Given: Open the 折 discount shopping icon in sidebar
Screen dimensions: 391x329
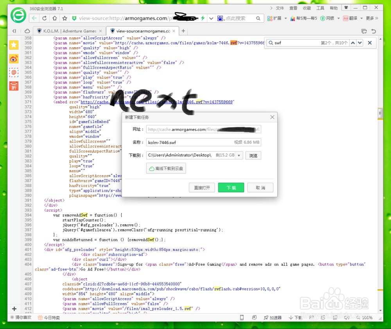Looking at the screenshot, I should click(x=14, y=86).
